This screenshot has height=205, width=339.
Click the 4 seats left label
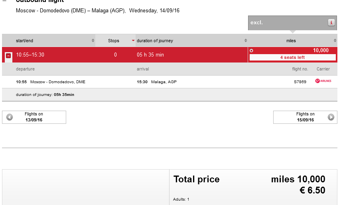[292, 57]
